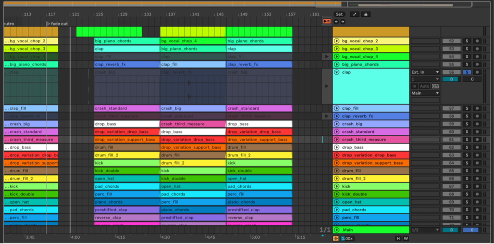This screenshot has height=244, width=494.
Task: Click the fade out locator marker
Action: [x=48, y=23]
